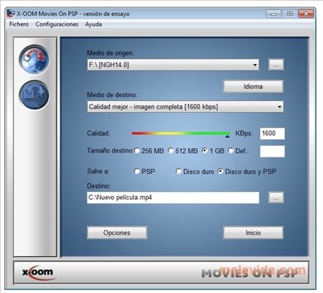323x293 pixels.
Task: Choose 512 MB target size radio button
Action: click(x=171, y=151)
